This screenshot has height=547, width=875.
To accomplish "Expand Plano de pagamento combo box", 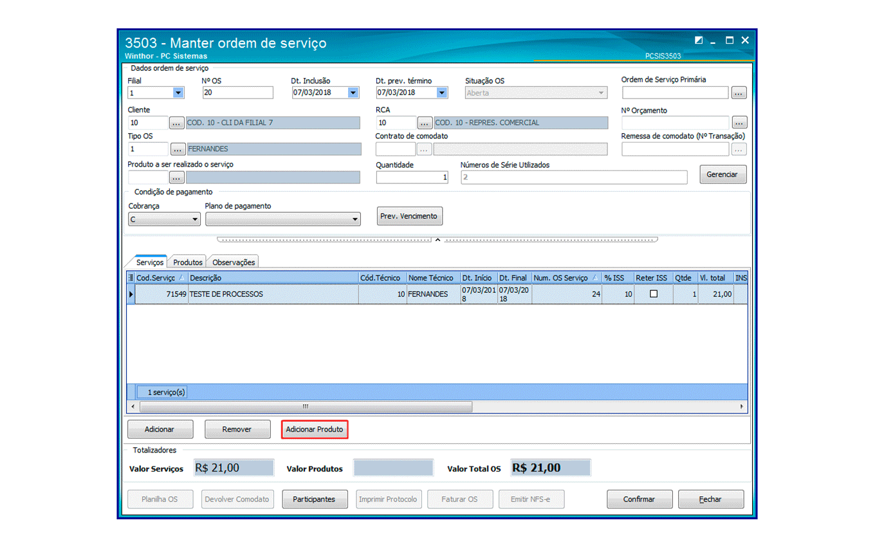I will point(355,220).
